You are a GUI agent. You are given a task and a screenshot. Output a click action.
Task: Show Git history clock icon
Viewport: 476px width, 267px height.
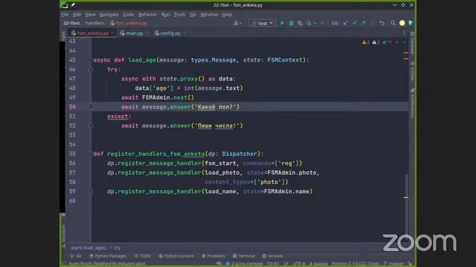(x=373, y=23)
